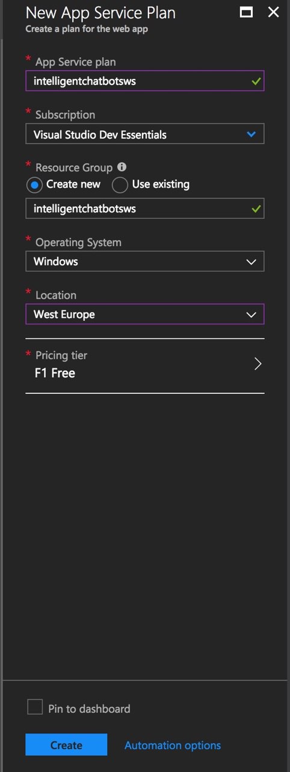Click the App Service plan name input field
This screenshot has width=290, height=772.
tap(145, 81)
